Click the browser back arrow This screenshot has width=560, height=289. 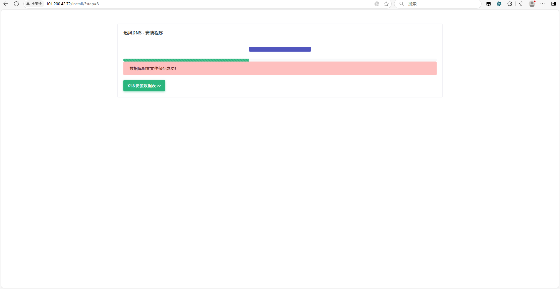pos(6,4)
